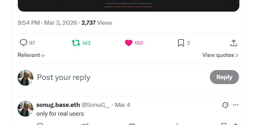Open the 9:54 PM Mar 3, 2026 timestamp
Image resolution: width=255 pixels, height=125 pixels.
point(47,23)
